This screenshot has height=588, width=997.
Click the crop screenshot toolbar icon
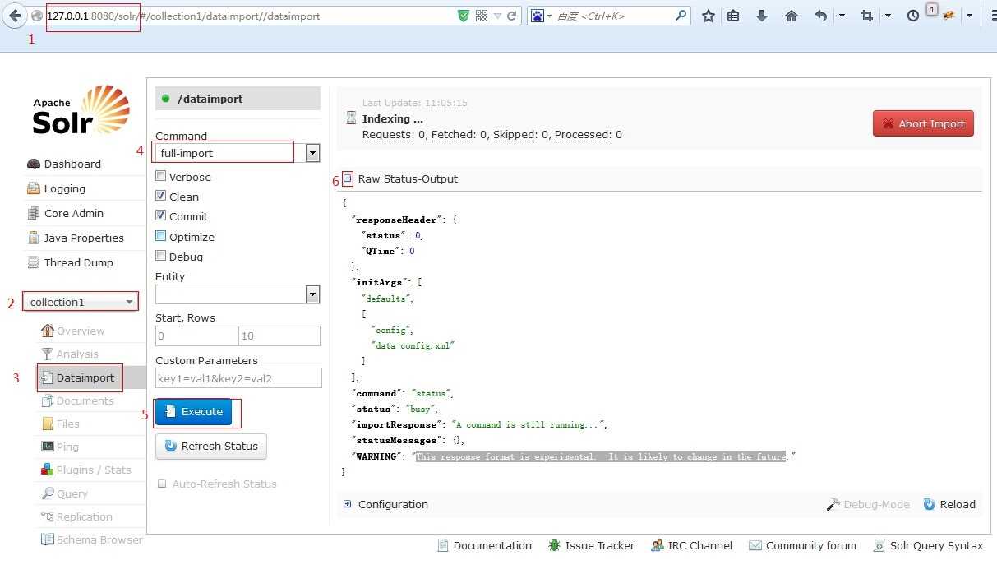click(867, 16)
